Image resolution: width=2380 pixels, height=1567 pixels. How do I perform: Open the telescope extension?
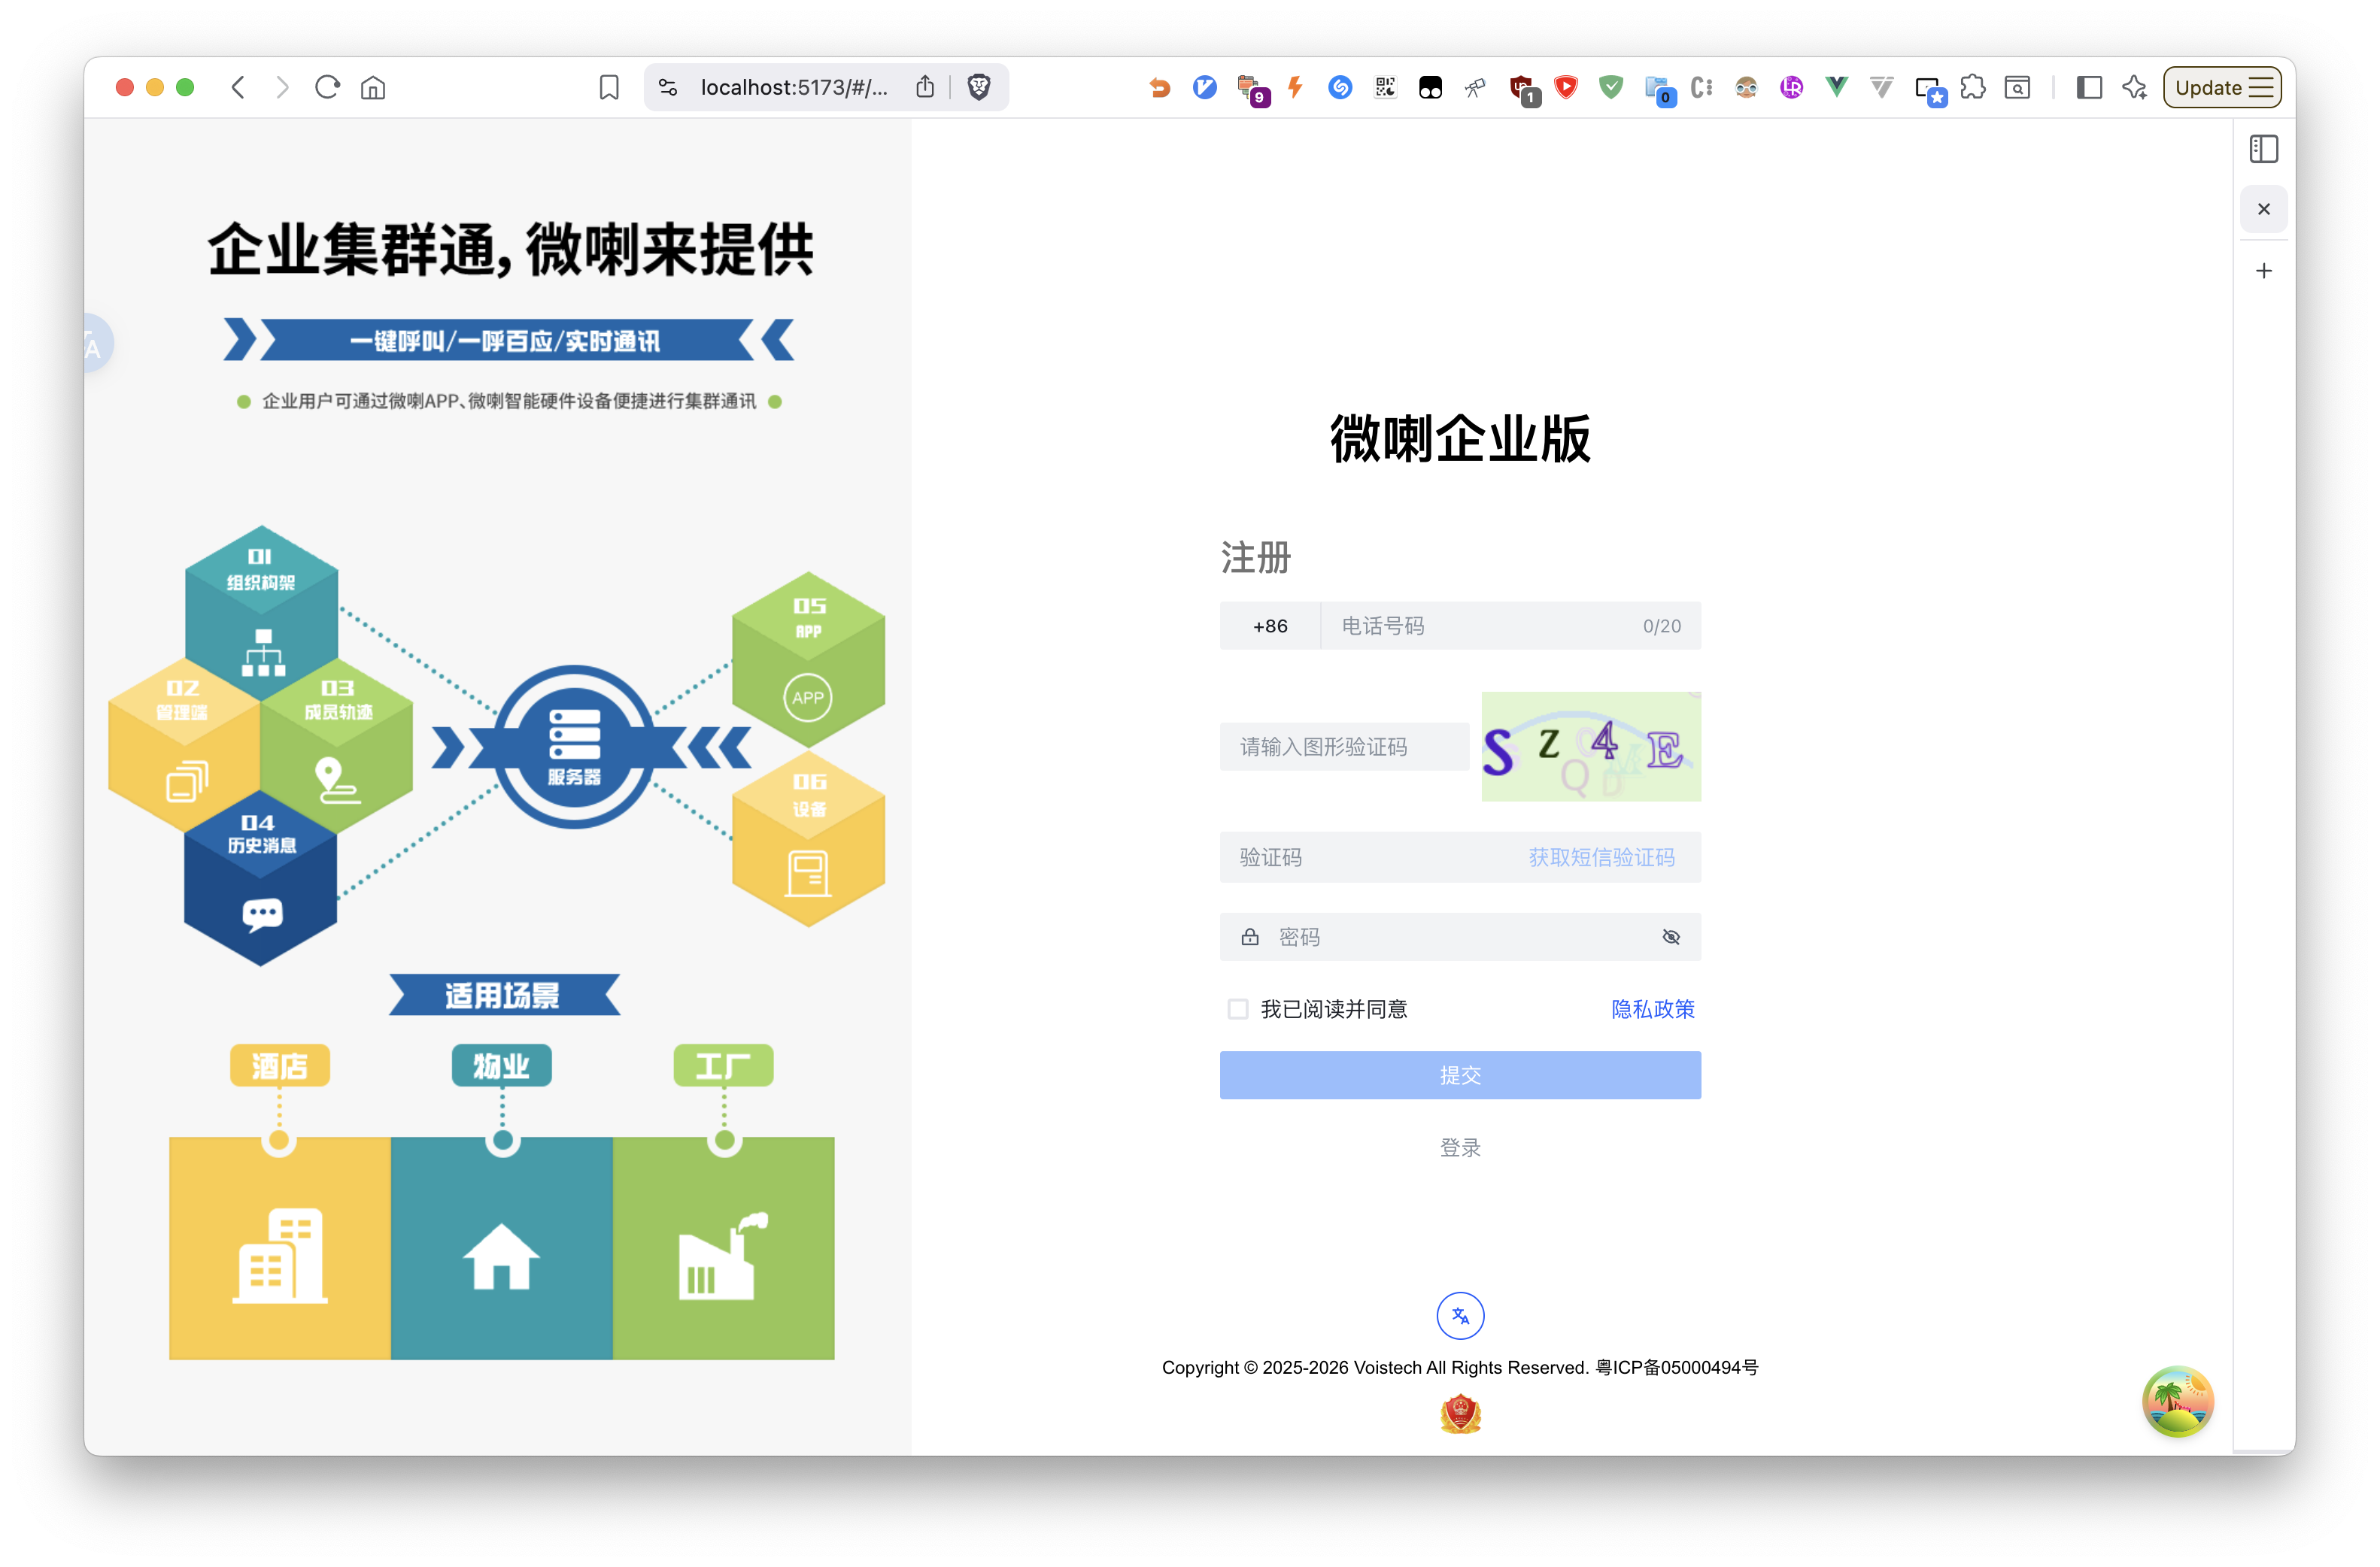point(1475,88)
